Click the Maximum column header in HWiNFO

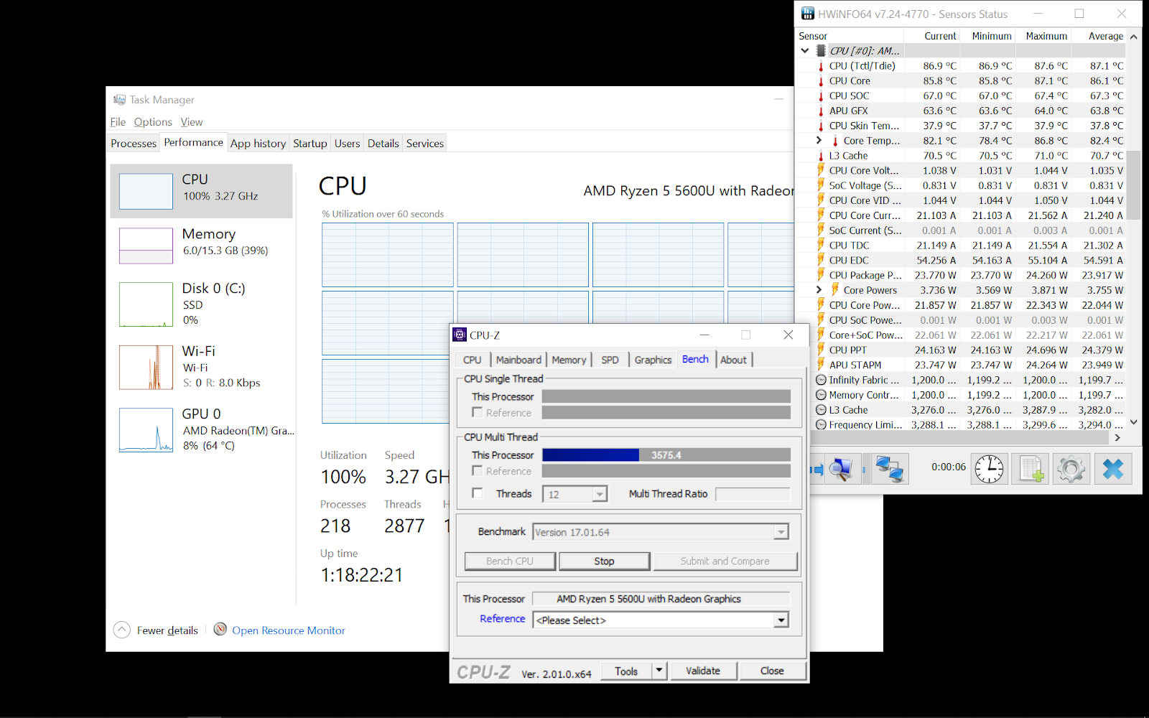[x=1046, y=36]
